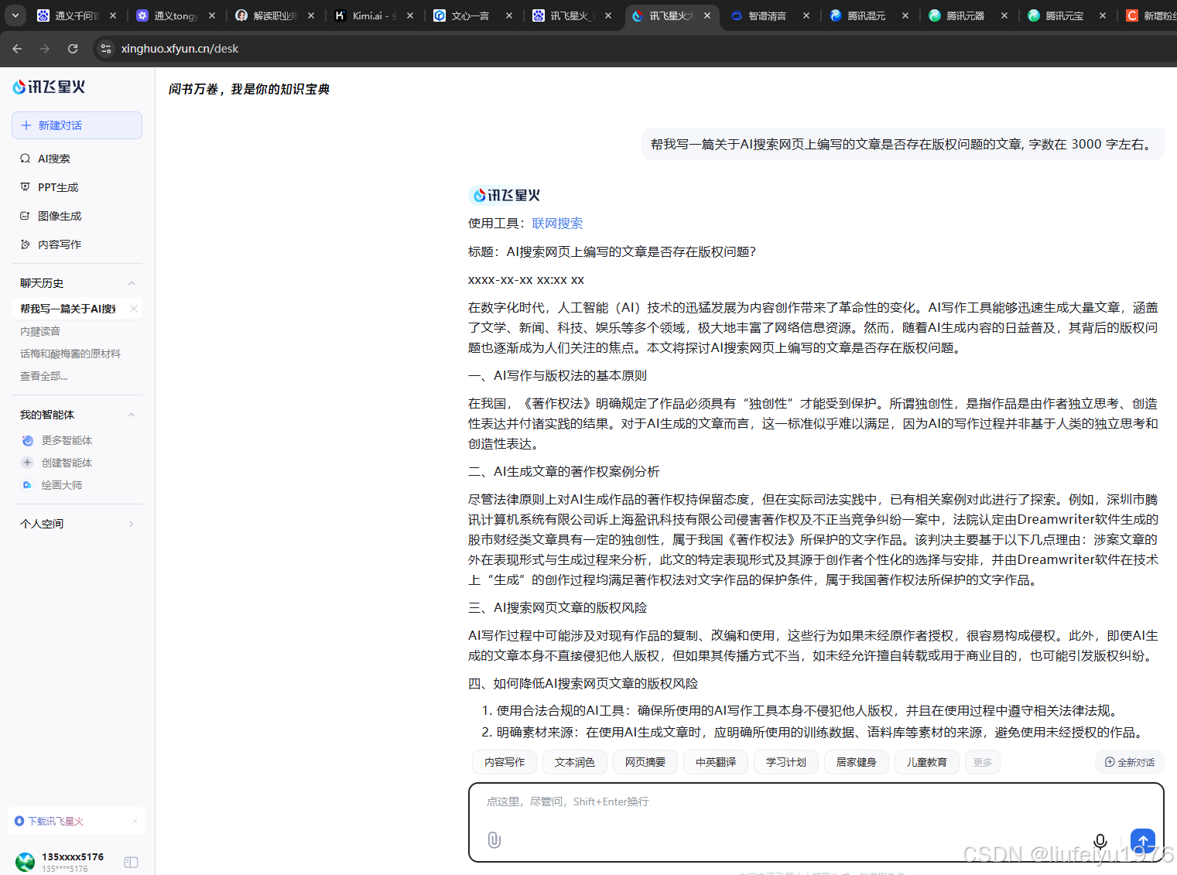Select the 中英翻译 shortcut chip

(x=716, y=762)
